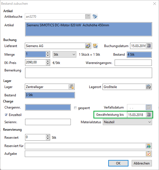Click the Chargennr. input field
Screen dimensions: 159x170
coord(48,107)
